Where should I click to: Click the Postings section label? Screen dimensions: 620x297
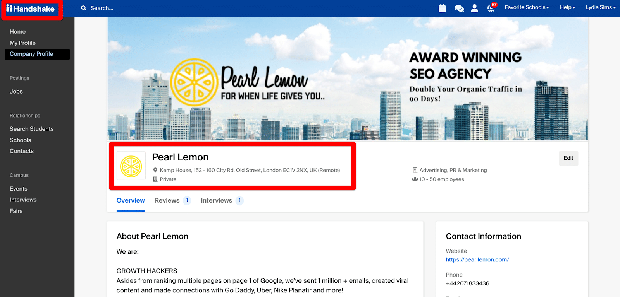click(19, 78)
